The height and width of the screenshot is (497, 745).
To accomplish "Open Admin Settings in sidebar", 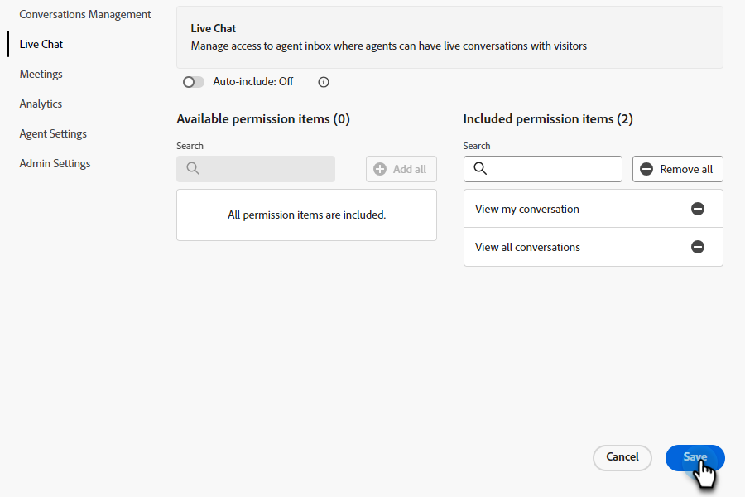I will click(55, 163).
